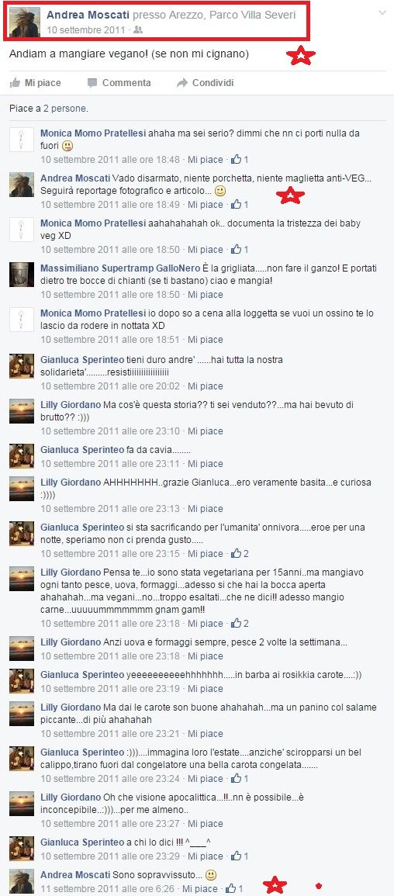The height and width of the screenshot is (896, 394).
Task: Click the like-count thumb on the 'Sono sopravvissuto' comment
Action: [230, 888]
